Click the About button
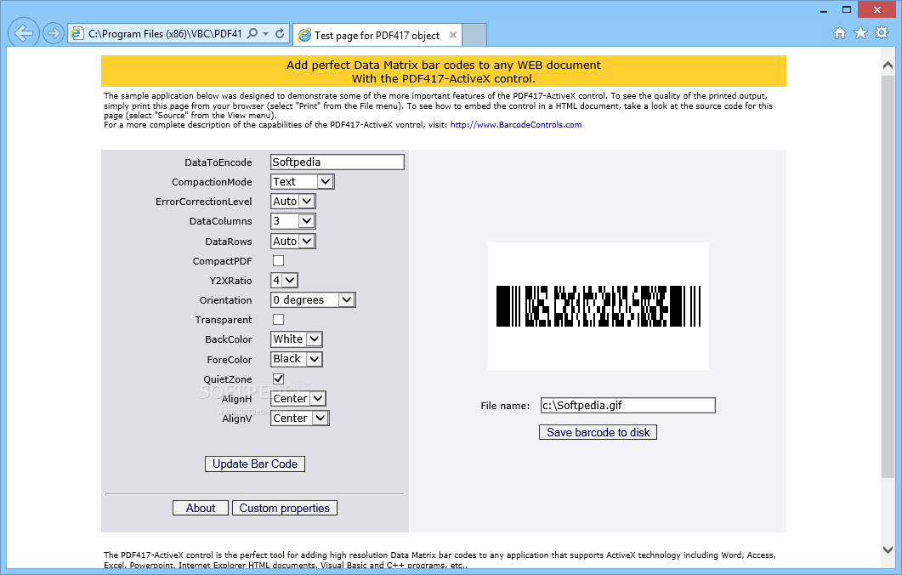Screen dimensions: 902x575 coord(200,509)
